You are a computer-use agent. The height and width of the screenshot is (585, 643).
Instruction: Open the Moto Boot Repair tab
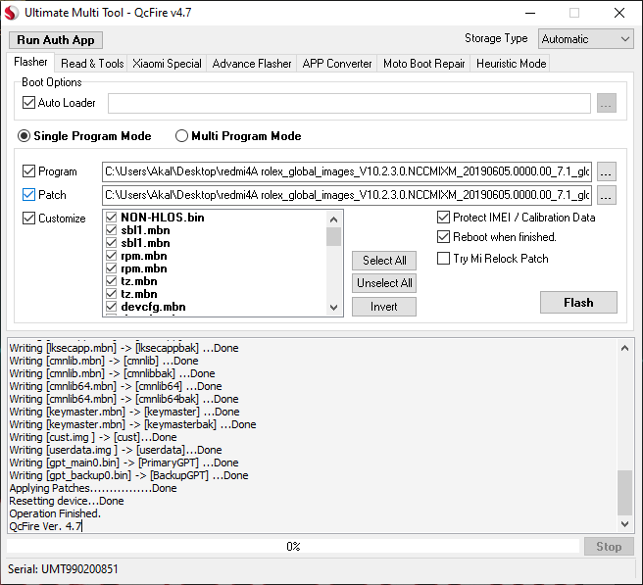click(424, 64)
